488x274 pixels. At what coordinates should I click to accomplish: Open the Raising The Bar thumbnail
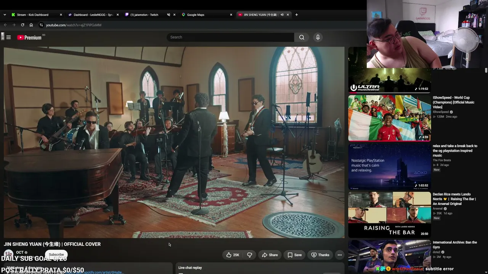click(389, 215)
